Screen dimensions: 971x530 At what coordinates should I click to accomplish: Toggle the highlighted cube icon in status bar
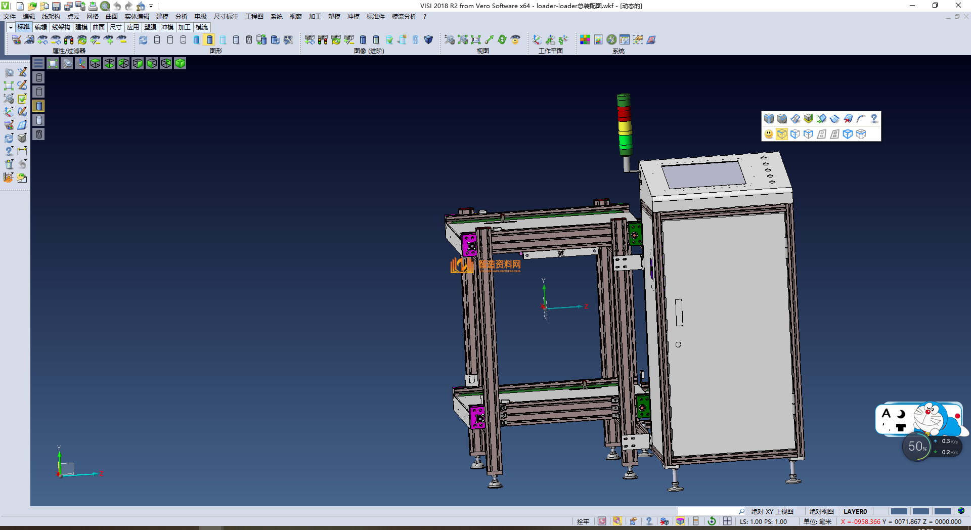680,521
